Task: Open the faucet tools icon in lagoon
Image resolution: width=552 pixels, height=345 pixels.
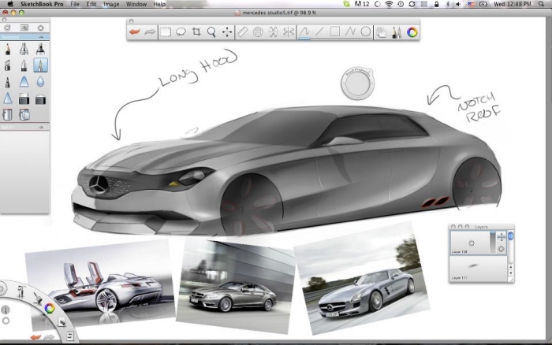Action: coord(21,291)
